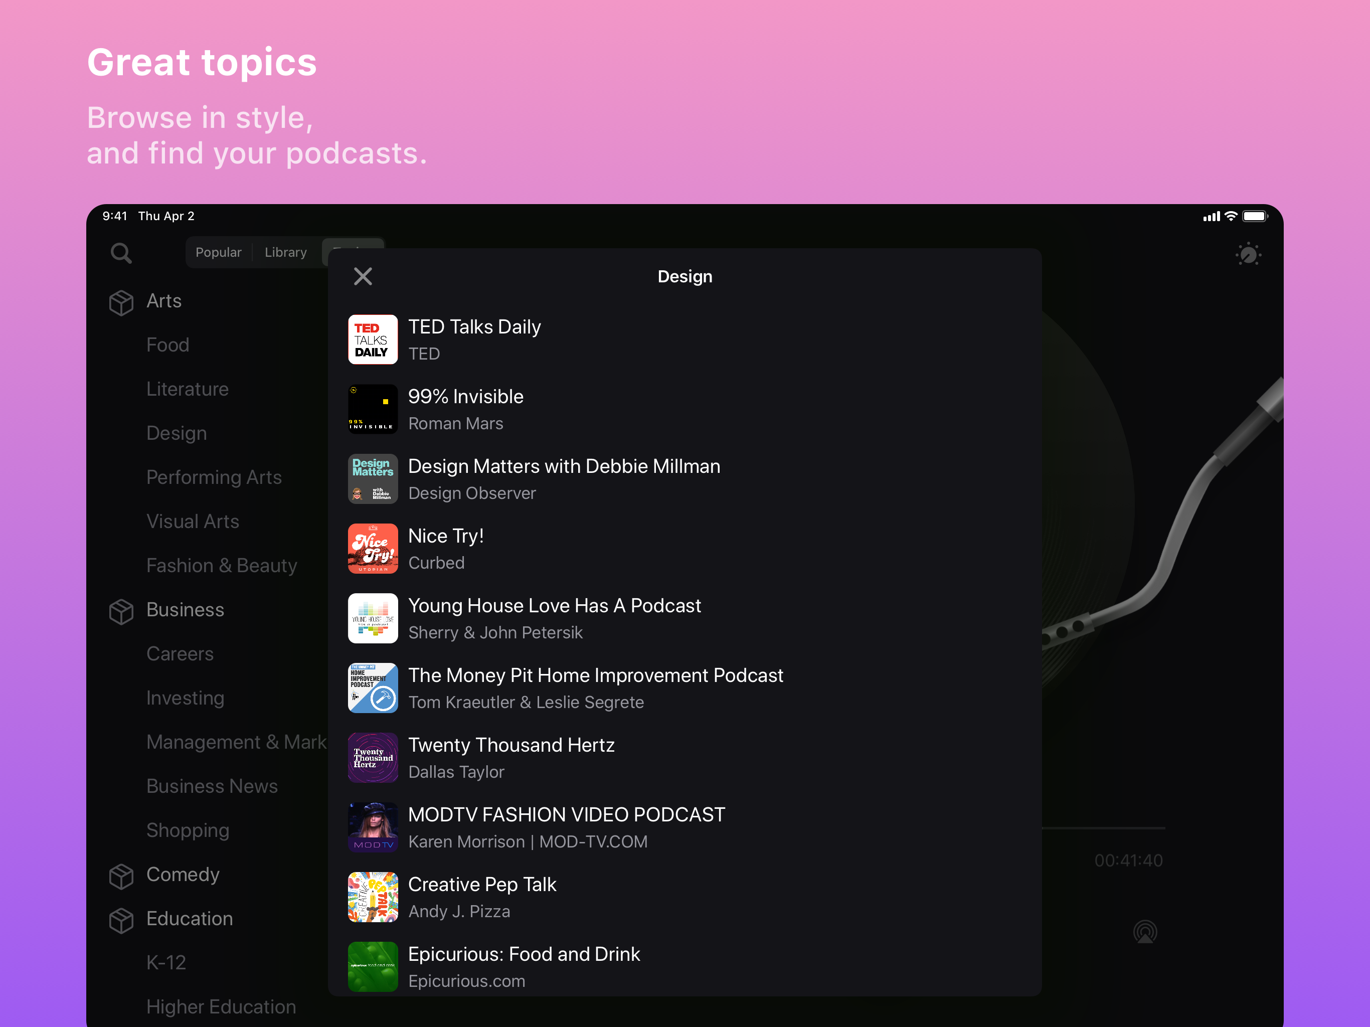Screen dimensions: 1370x1027
Task: Open the Nice Try! podcast artwork
Action: point(373,549)
